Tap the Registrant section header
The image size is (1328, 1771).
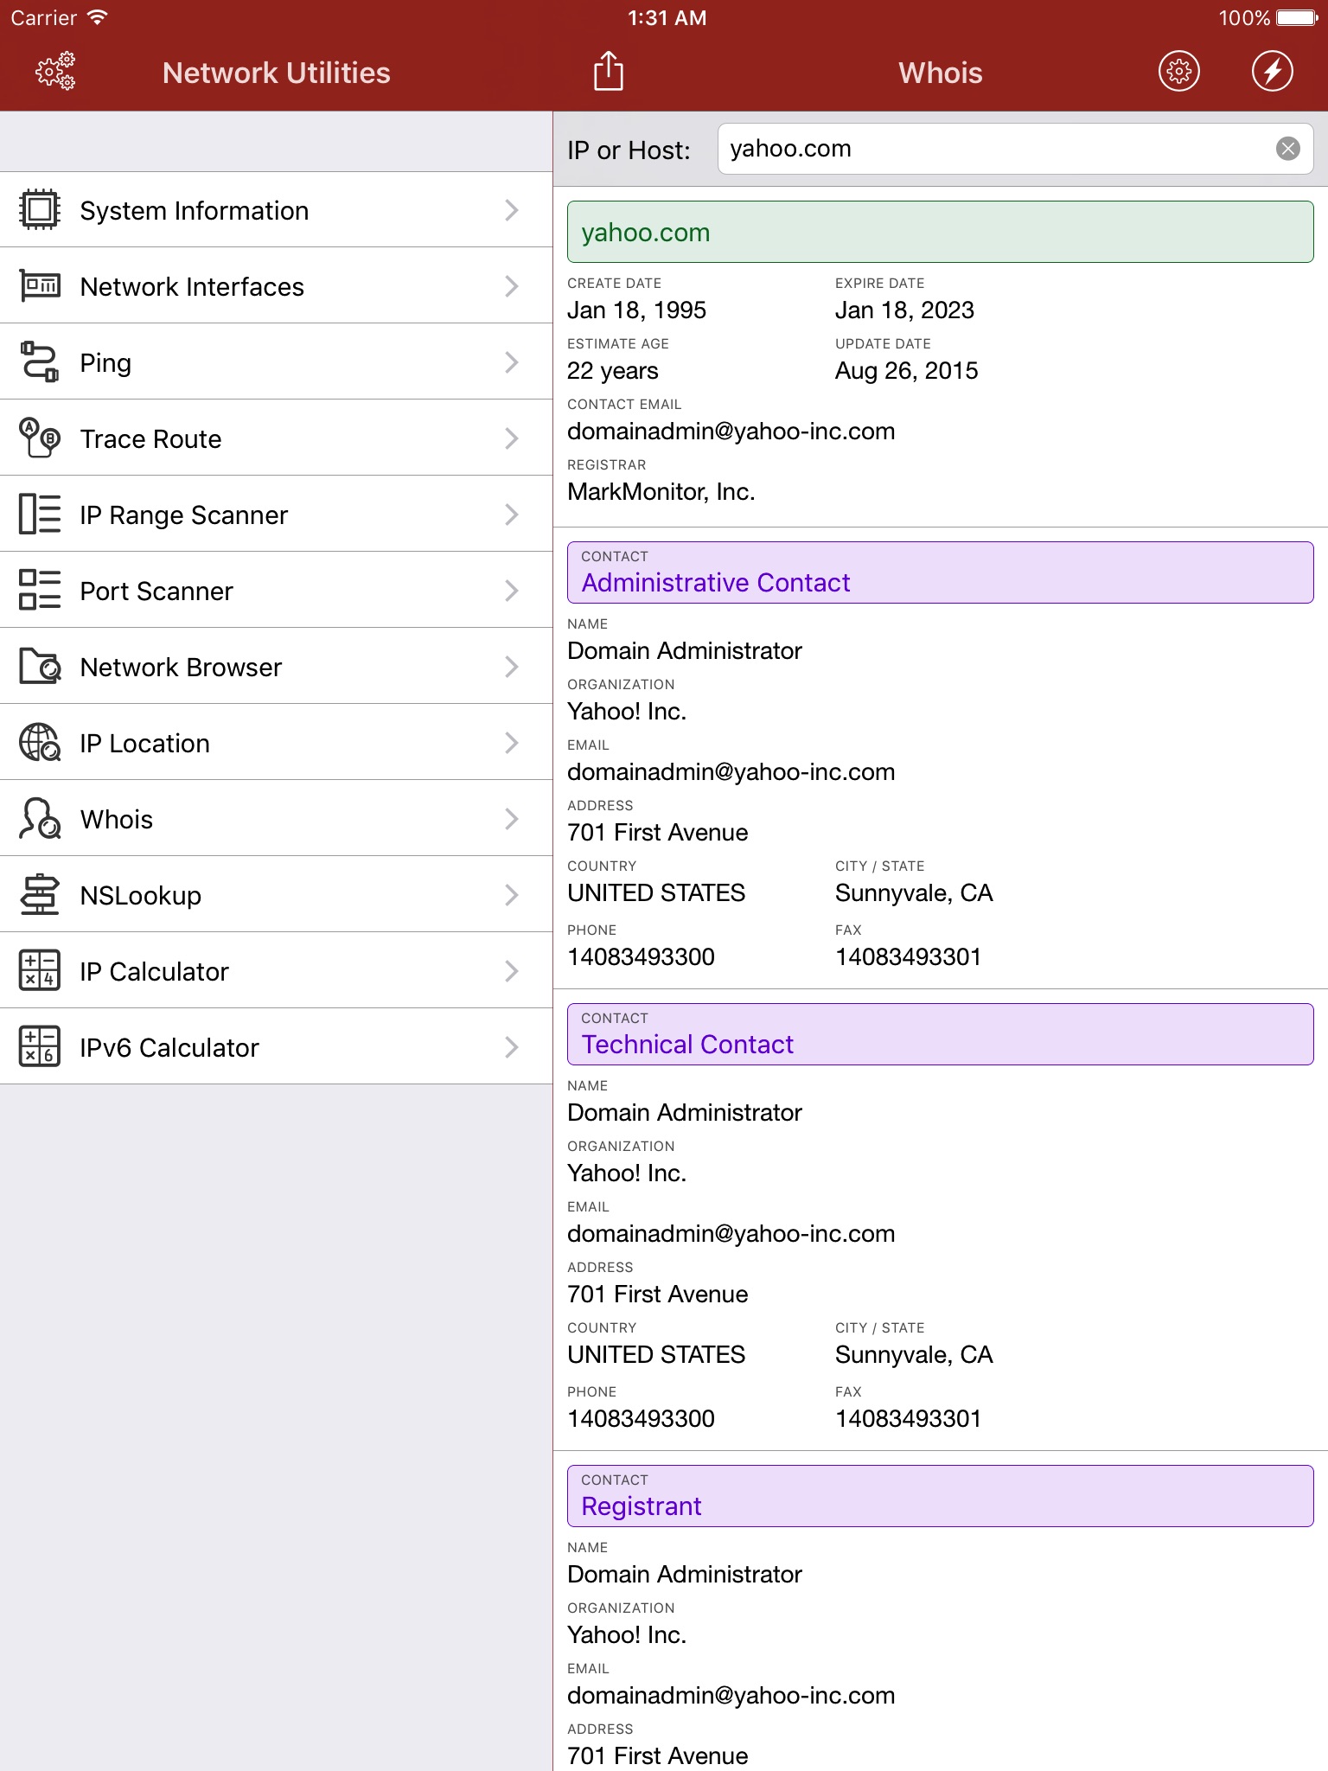(940, 1496)
